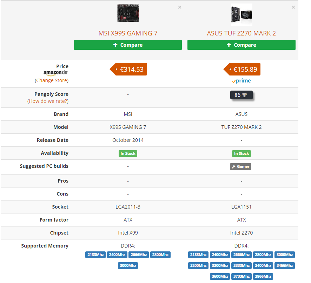Click the 3466Mhz memory tag
The height and width of the screenshot is (283, 311).
[x=285, y=265]
